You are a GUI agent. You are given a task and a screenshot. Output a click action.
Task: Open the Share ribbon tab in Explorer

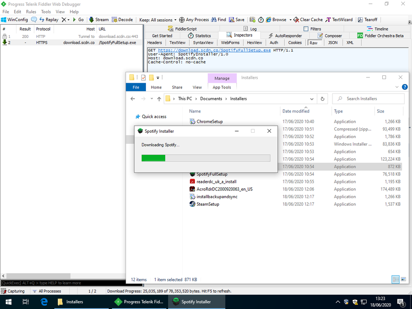[x=177, y=87]
